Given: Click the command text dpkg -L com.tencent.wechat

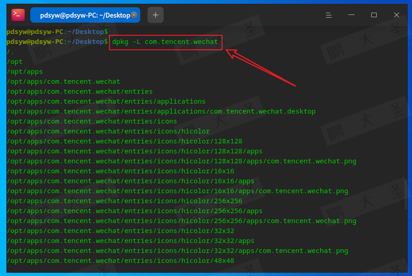Looking at the screenshot, I should pyautogui.click(x=165, y=42).
